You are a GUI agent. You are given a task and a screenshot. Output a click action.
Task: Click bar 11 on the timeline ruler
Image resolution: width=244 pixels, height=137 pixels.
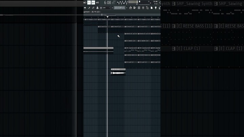point(138,17)
